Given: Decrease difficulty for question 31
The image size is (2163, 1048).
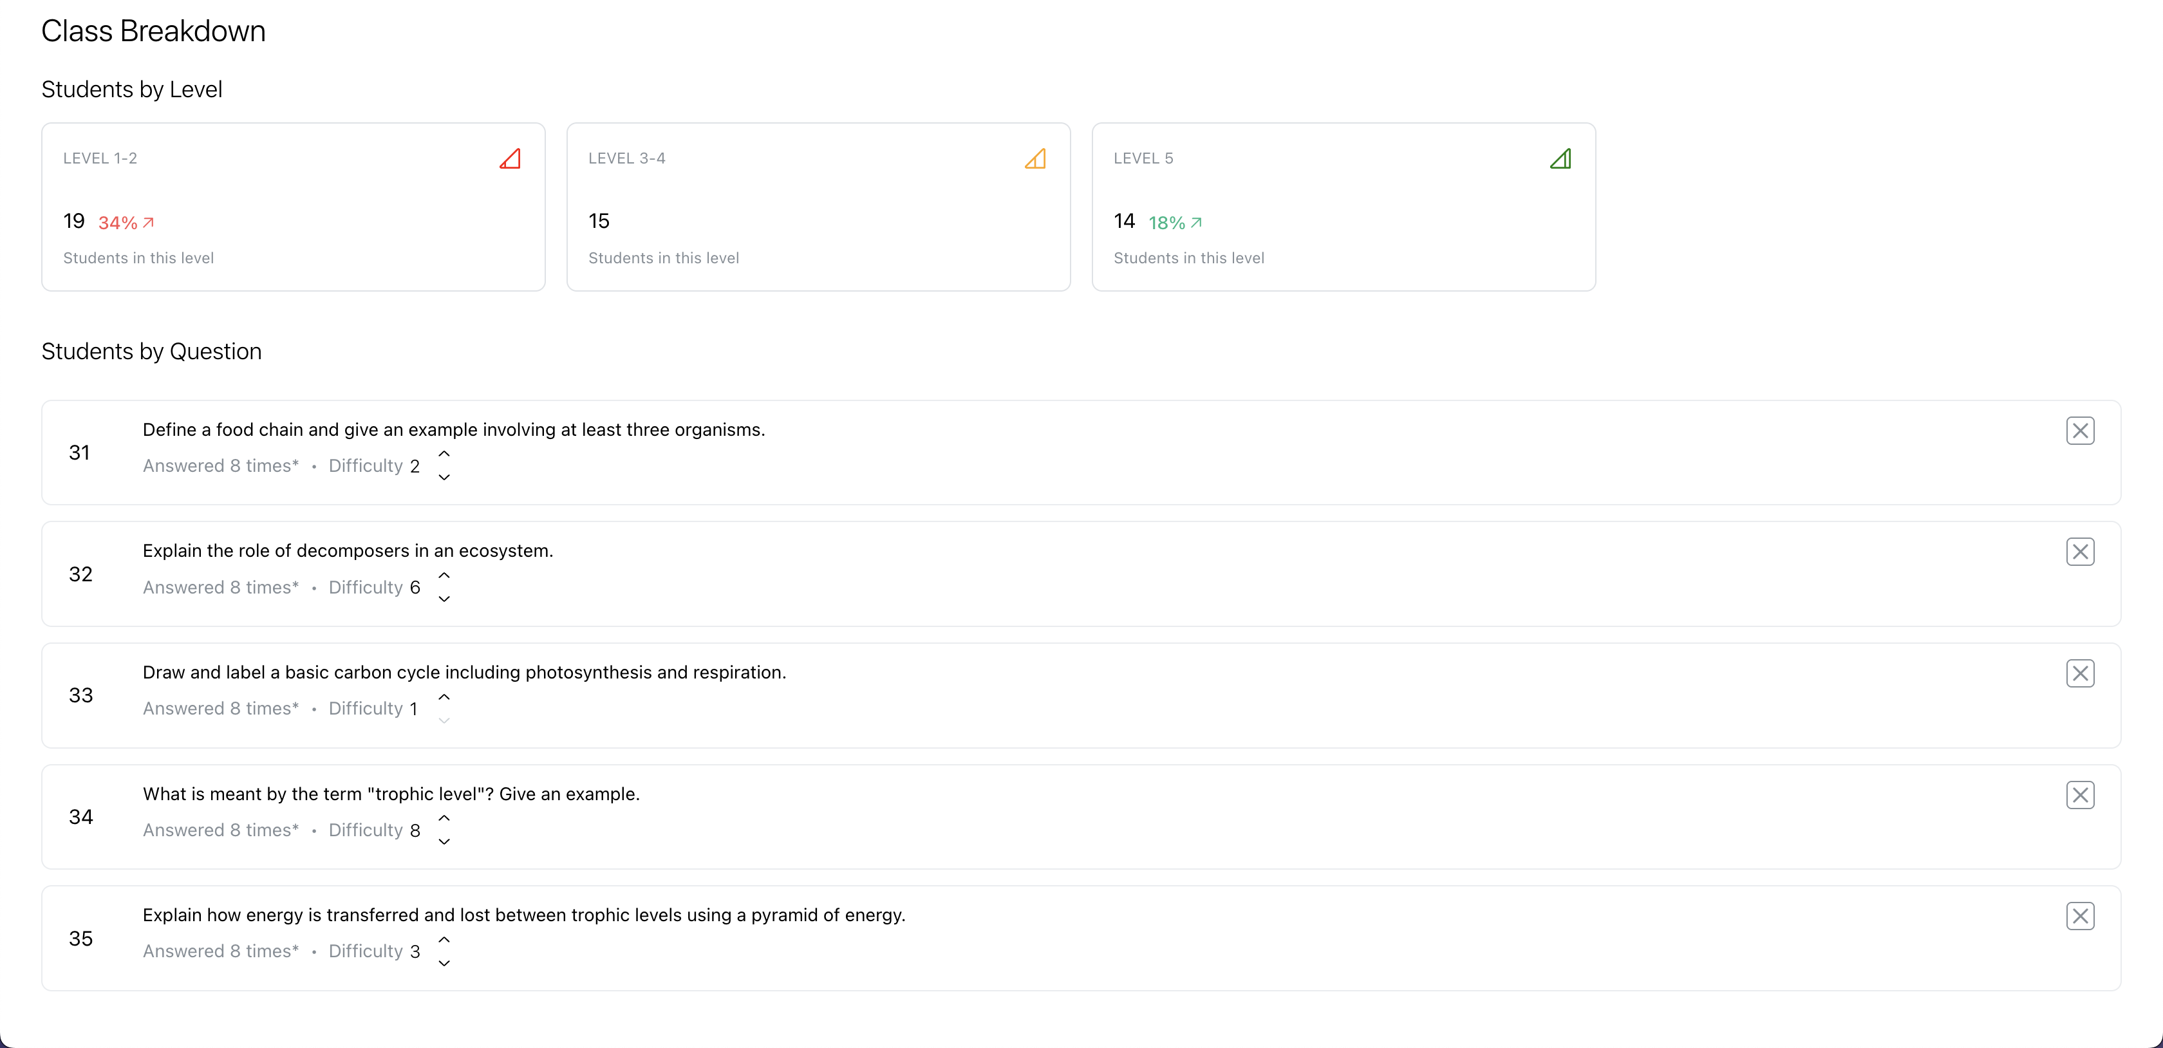Looking at the screenshot, I should coord(444,477).
